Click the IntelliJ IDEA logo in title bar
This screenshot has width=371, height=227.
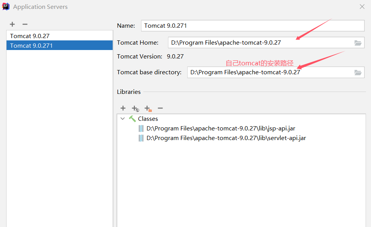pos(6,7)
